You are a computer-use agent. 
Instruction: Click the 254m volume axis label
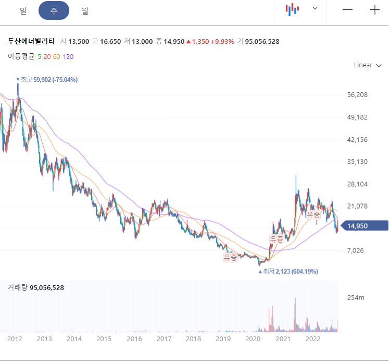(356, 297)
